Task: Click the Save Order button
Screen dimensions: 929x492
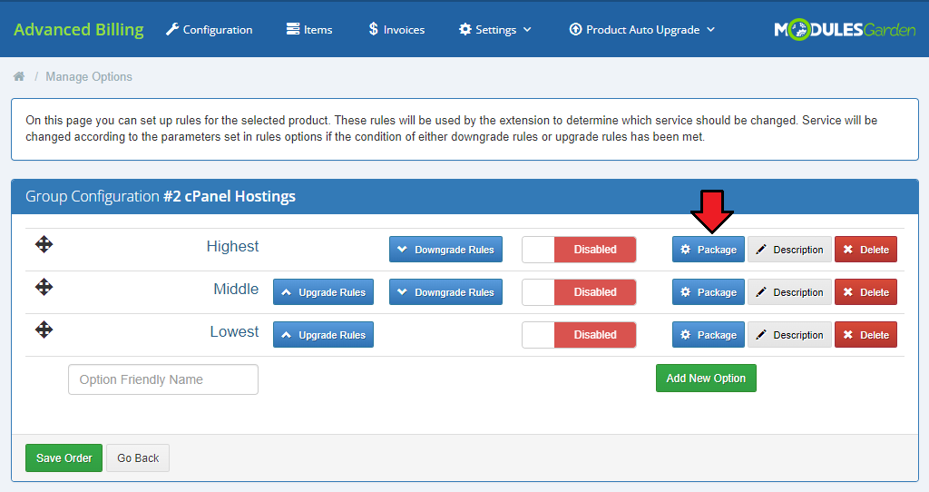Action: (x=64, y=458)
